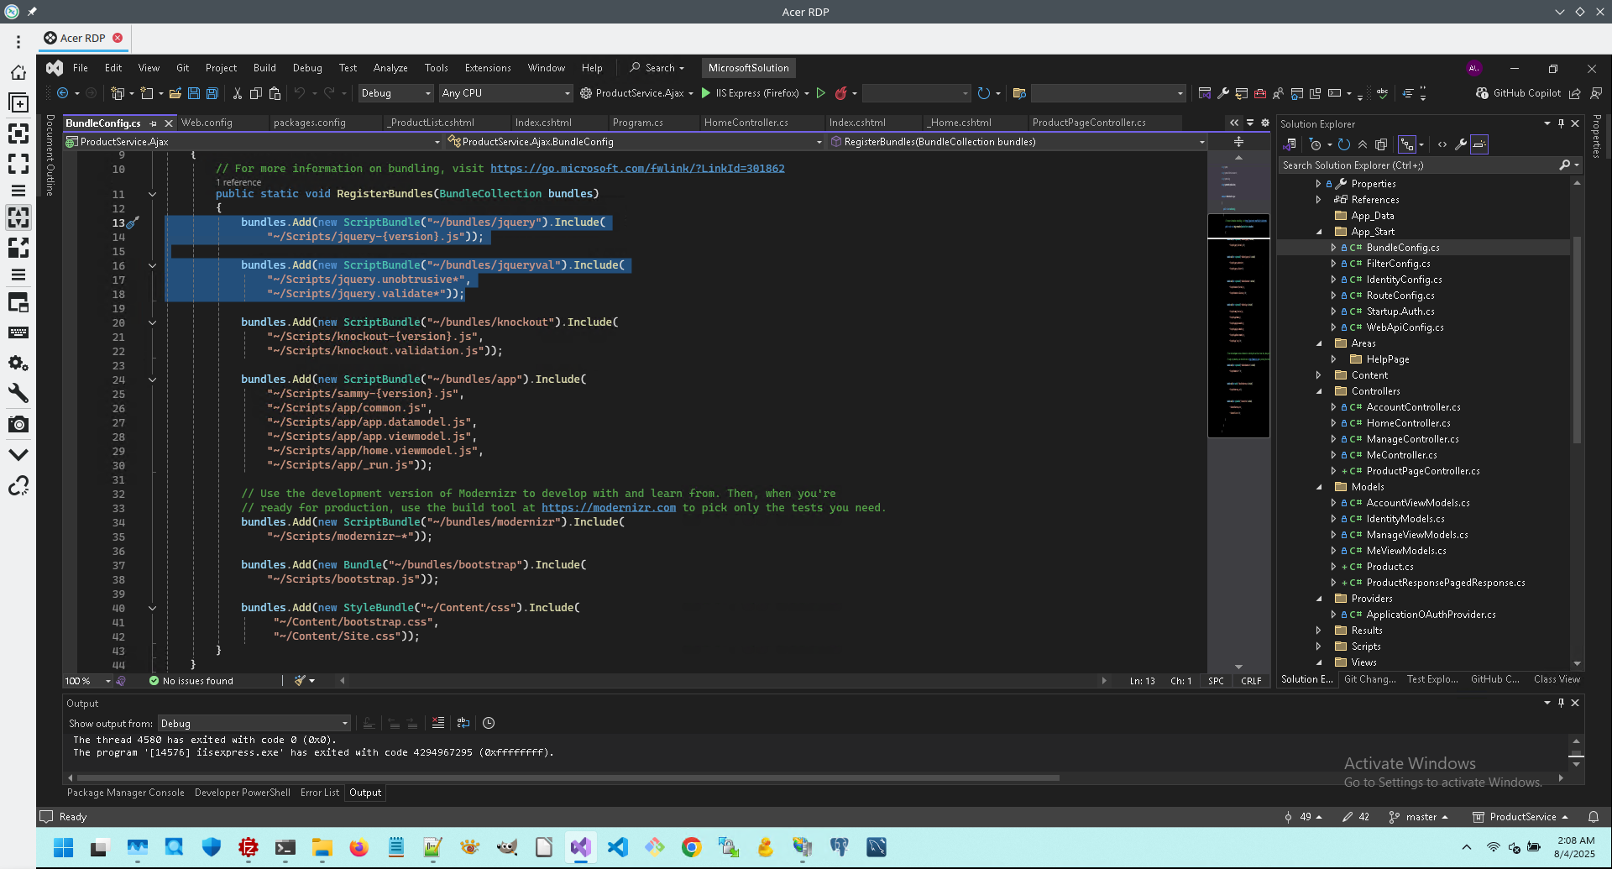The height and width of the screenshot is (869, 1612).
Task: Open the Analyze menu
Action: (x=390, y=68)
